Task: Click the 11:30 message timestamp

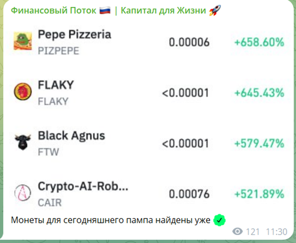Action: pyautogui.click(x=278, y=231)
